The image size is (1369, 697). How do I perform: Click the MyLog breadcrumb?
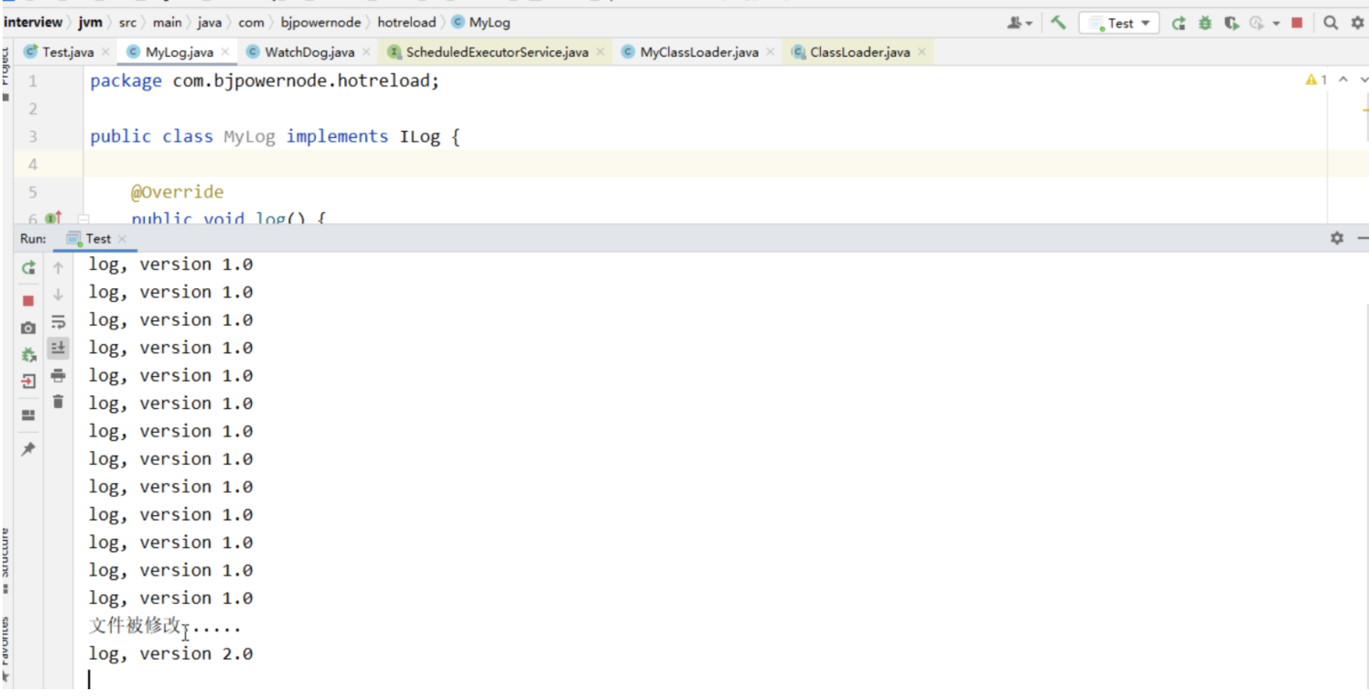point(481,22)
